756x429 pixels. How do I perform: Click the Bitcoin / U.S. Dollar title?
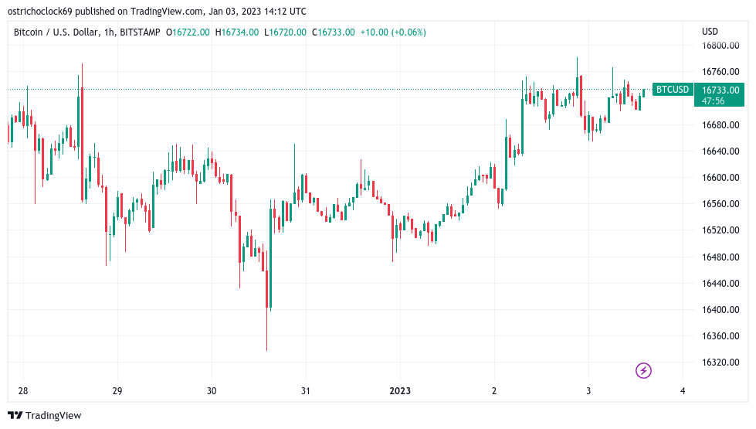(x=56, y=32)
